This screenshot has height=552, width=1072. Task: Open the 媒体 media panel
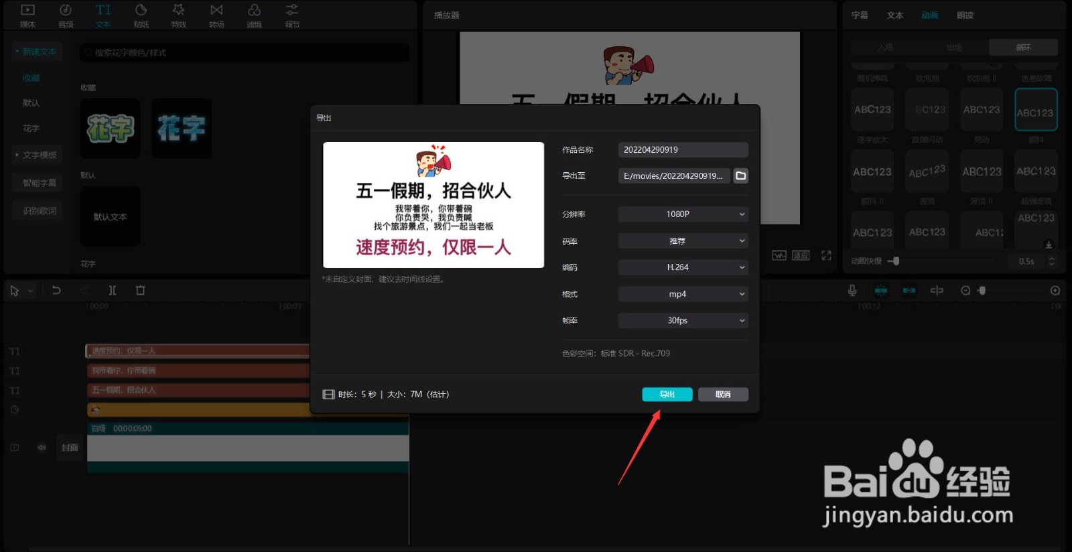pos(27,15)
